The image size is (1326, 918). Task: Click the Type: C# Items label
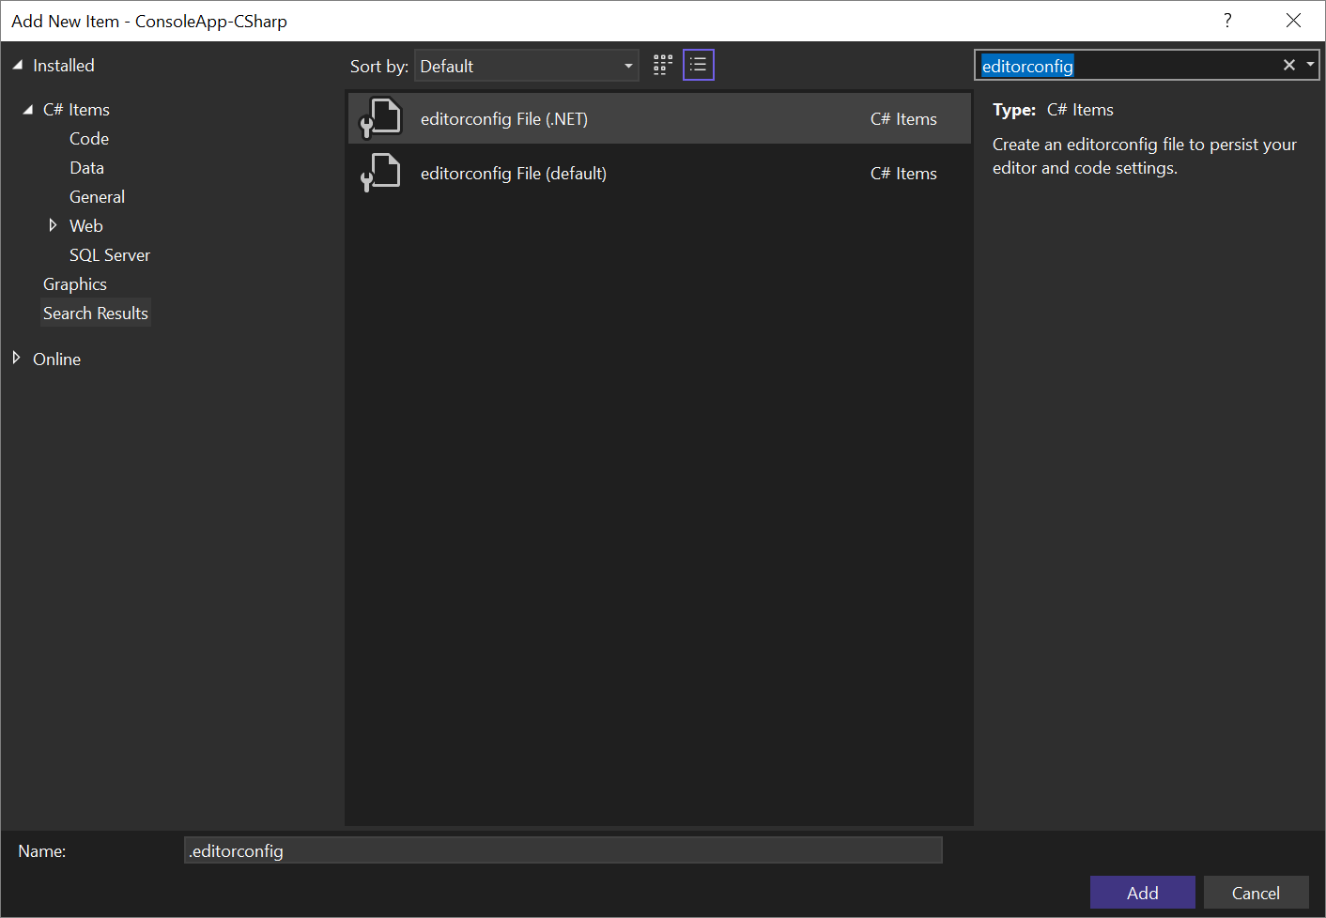pos(1053,110)
